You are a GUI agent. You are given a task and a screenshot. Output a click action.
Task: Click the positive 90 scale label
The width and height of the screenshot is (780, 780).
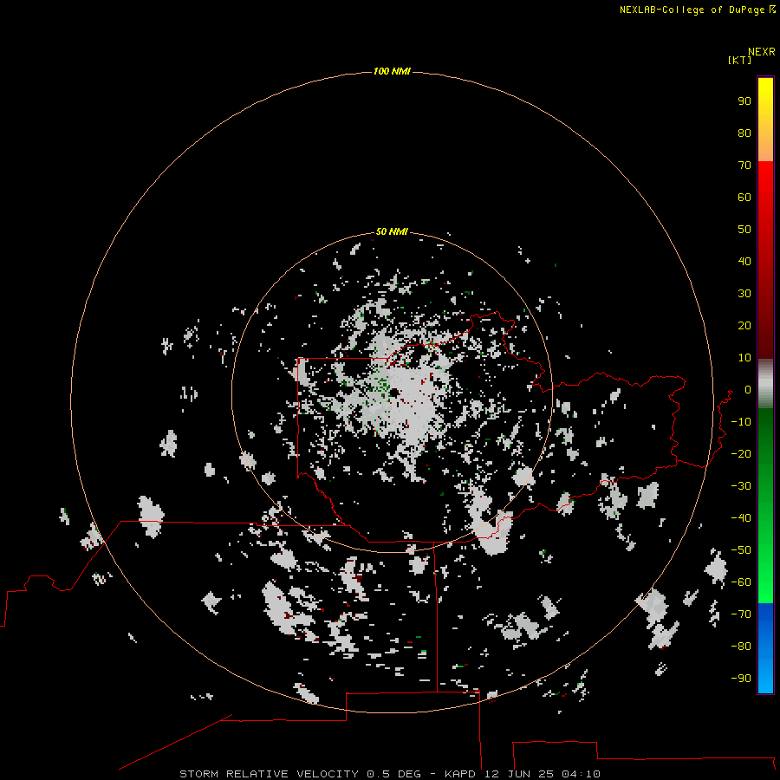tap(744, 101)
